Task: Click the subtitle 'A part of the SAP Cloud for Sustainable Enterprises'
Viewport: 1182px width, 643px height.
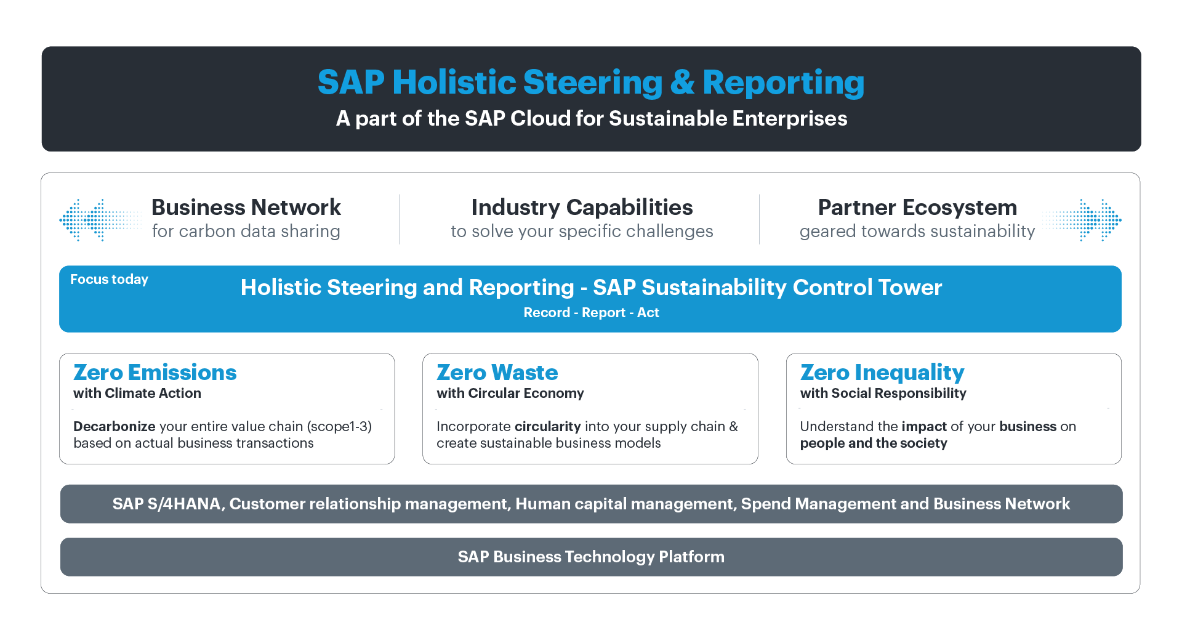Action: pos(592,118)
